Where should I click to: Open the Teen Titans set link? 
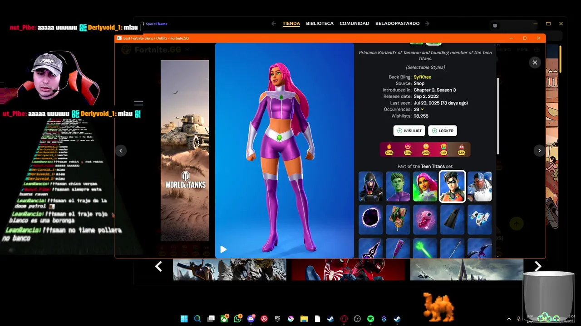[x=433, y=166]
